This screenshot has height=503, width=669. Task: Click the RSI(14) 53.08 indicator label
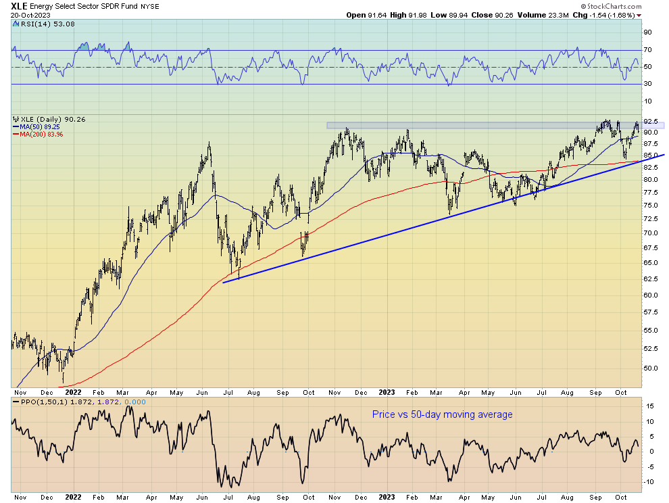(x=48, y=24)
